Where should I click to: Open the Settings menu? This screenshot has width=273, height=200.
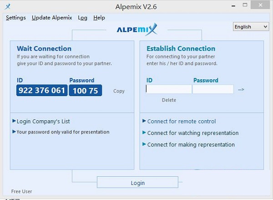click(16, 18)
